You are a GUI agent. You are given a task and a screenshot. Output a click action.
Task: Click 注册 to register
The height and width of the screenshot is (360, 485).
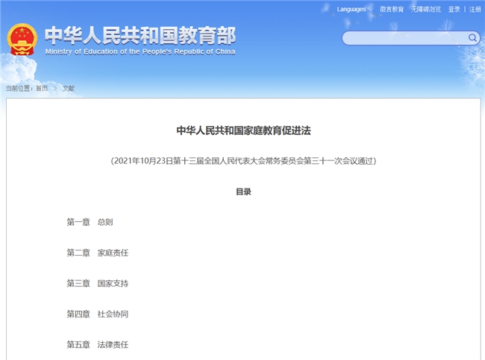(x=475, y=9)
